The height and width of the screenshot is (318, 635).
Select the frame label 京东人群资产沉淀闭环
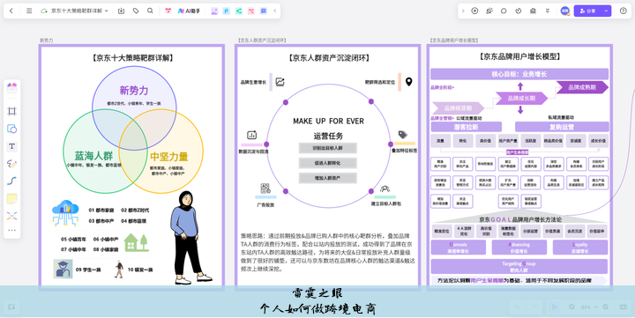[x=262, y=41]
